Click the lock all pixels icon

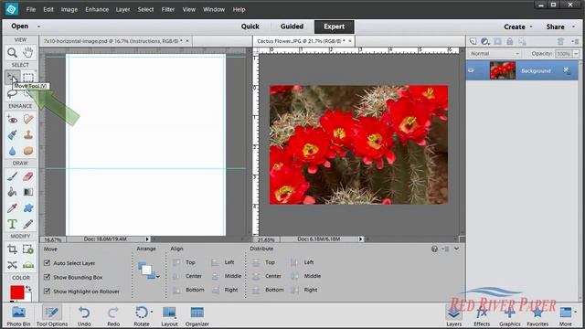[x=510, y=41]
